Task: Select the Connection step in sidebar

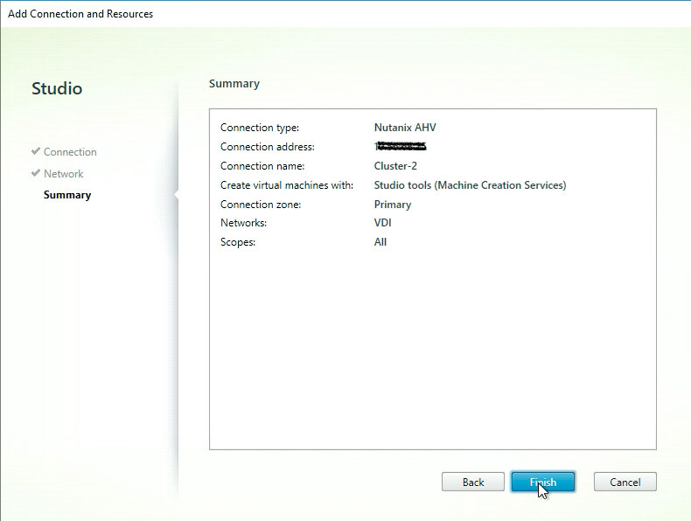Action: point(70,152)
